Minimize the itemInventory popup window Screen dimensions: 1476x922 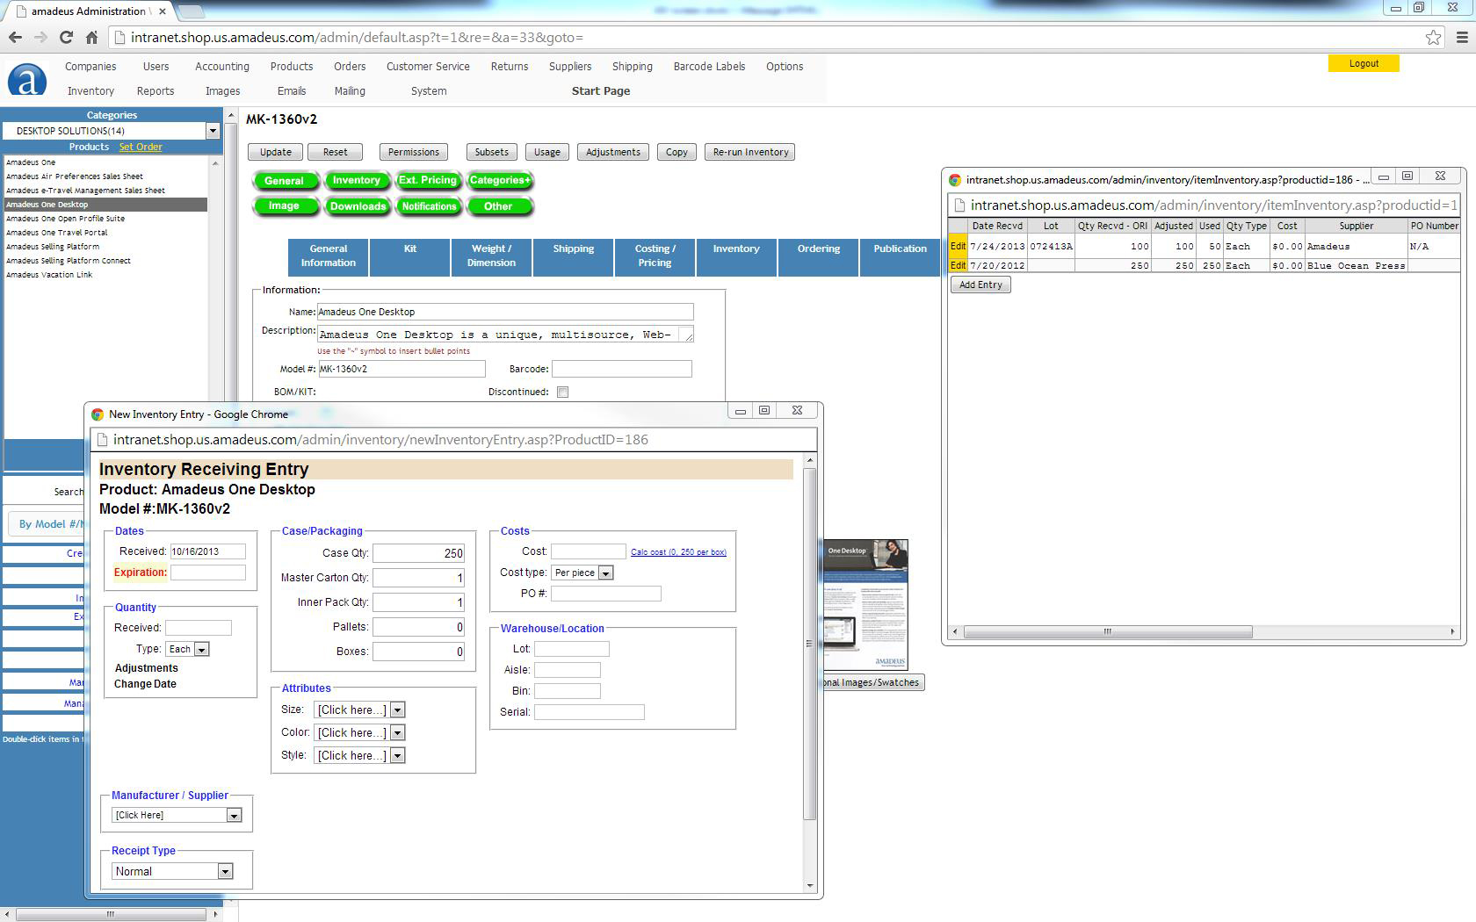click(x=1384, y=176)
